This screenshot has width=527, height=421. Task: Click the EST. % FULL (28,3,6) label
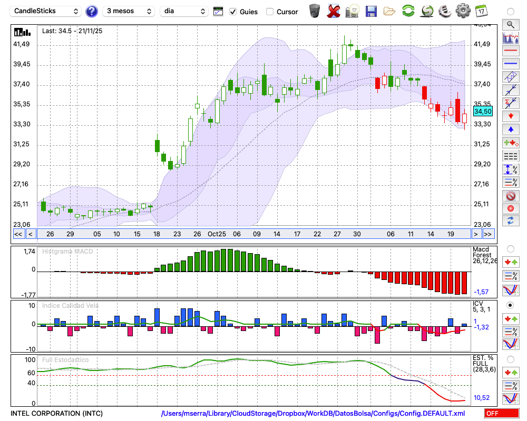click(484, 364)
